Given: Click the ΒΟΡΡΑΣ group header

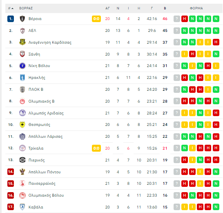Looking at the screenshot, I should pos(26,9).
